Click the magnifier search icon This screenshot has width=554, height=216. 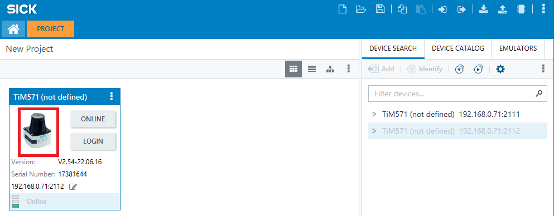click(x=539, y=94)
